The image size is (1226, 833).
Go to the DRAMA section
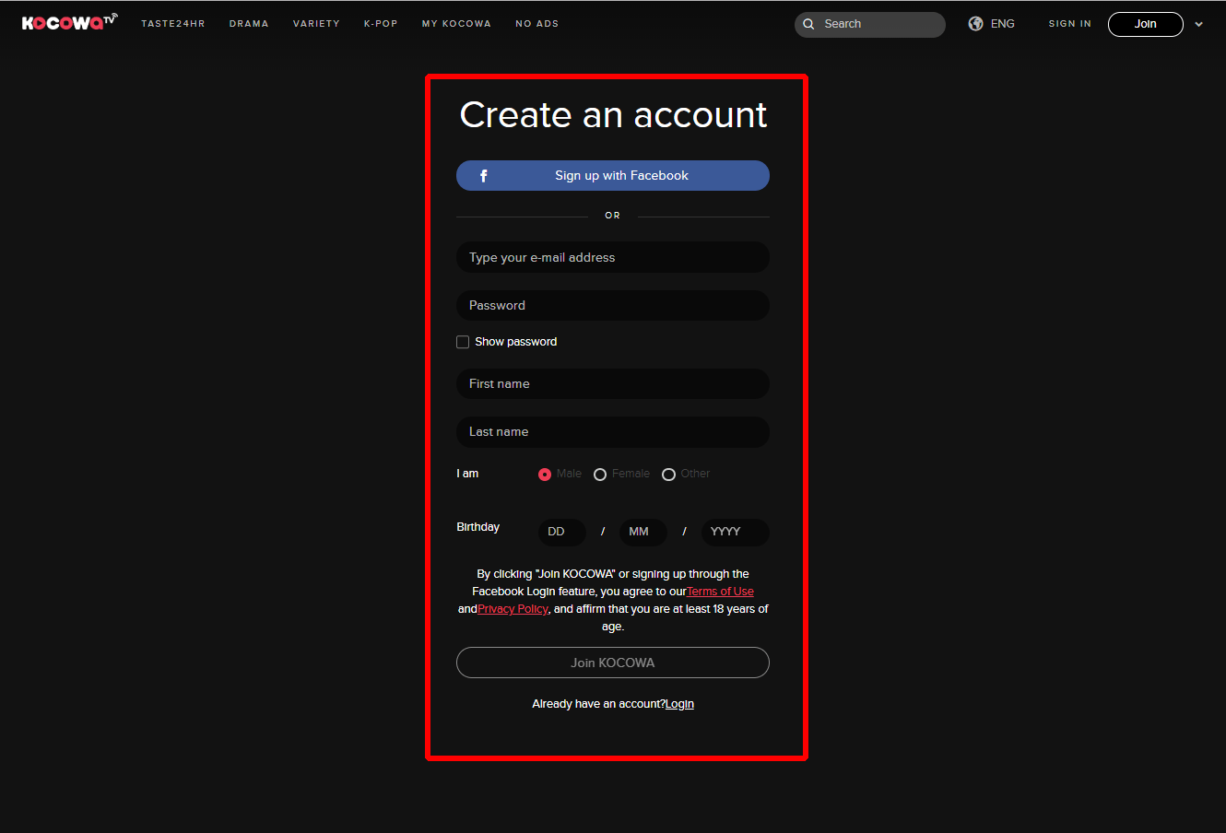tap(249, 24)
